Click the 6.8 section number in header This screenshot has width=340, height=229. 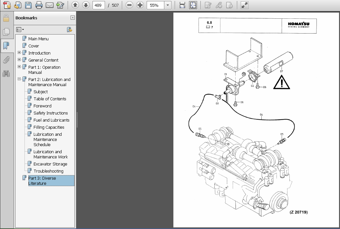209,23
